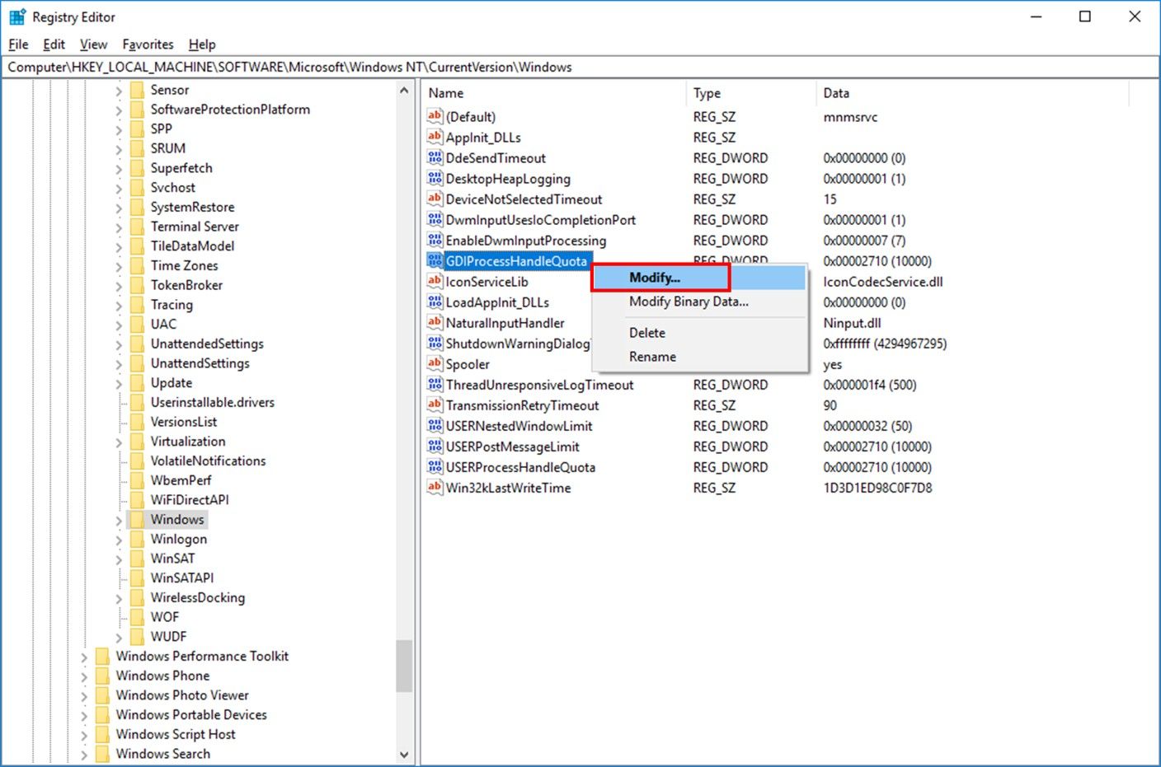Viewport: 1161px width, 767px height.
Task: Click the registry path address bar
Action: 580,67
